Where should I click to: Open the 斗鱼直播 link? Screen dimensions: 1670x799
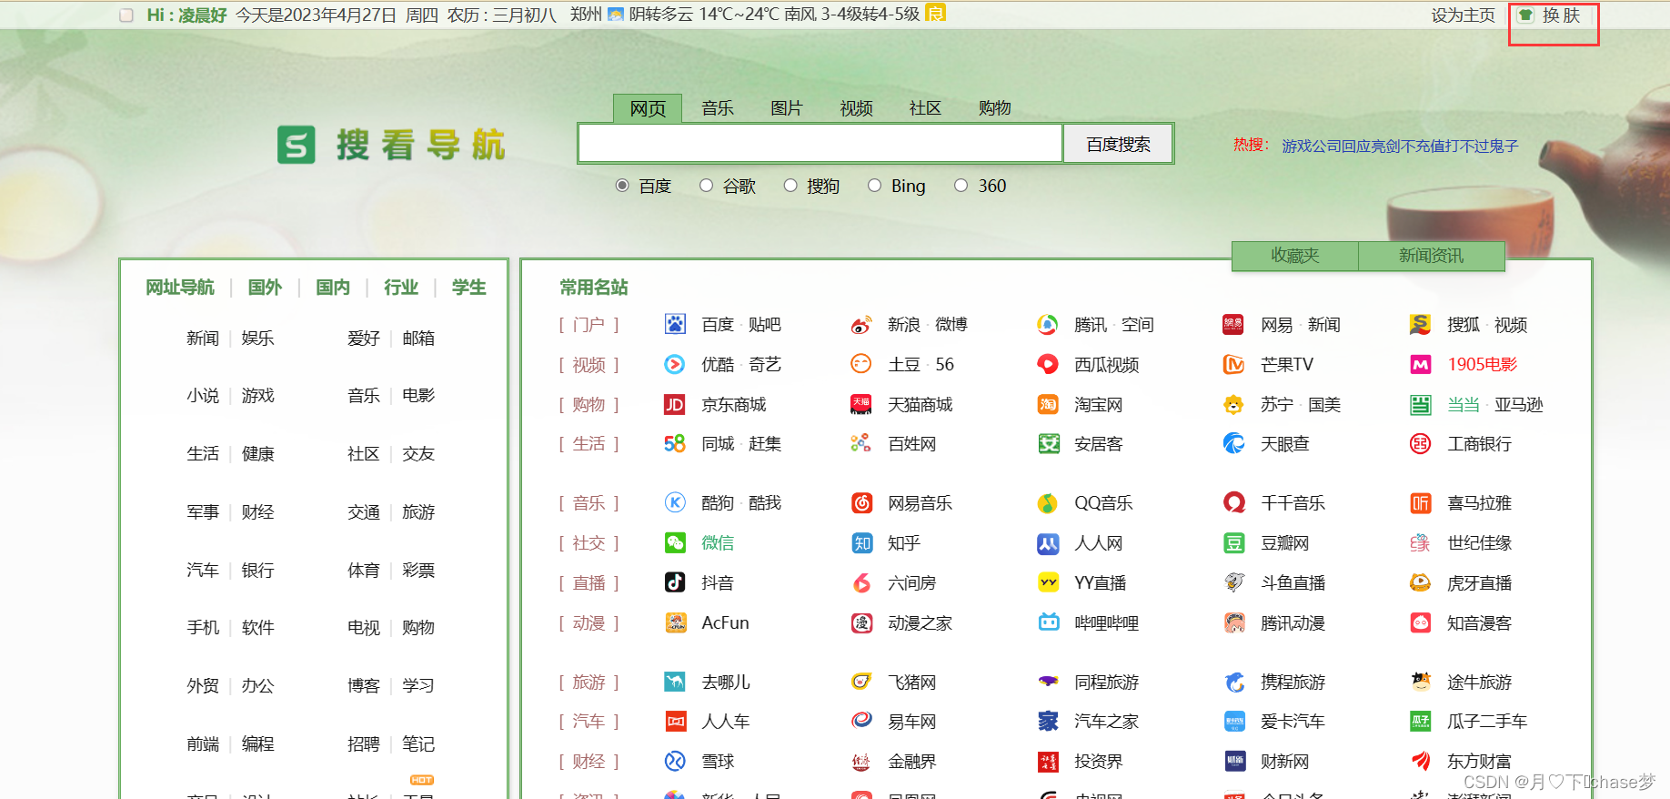coord(1293,582)
